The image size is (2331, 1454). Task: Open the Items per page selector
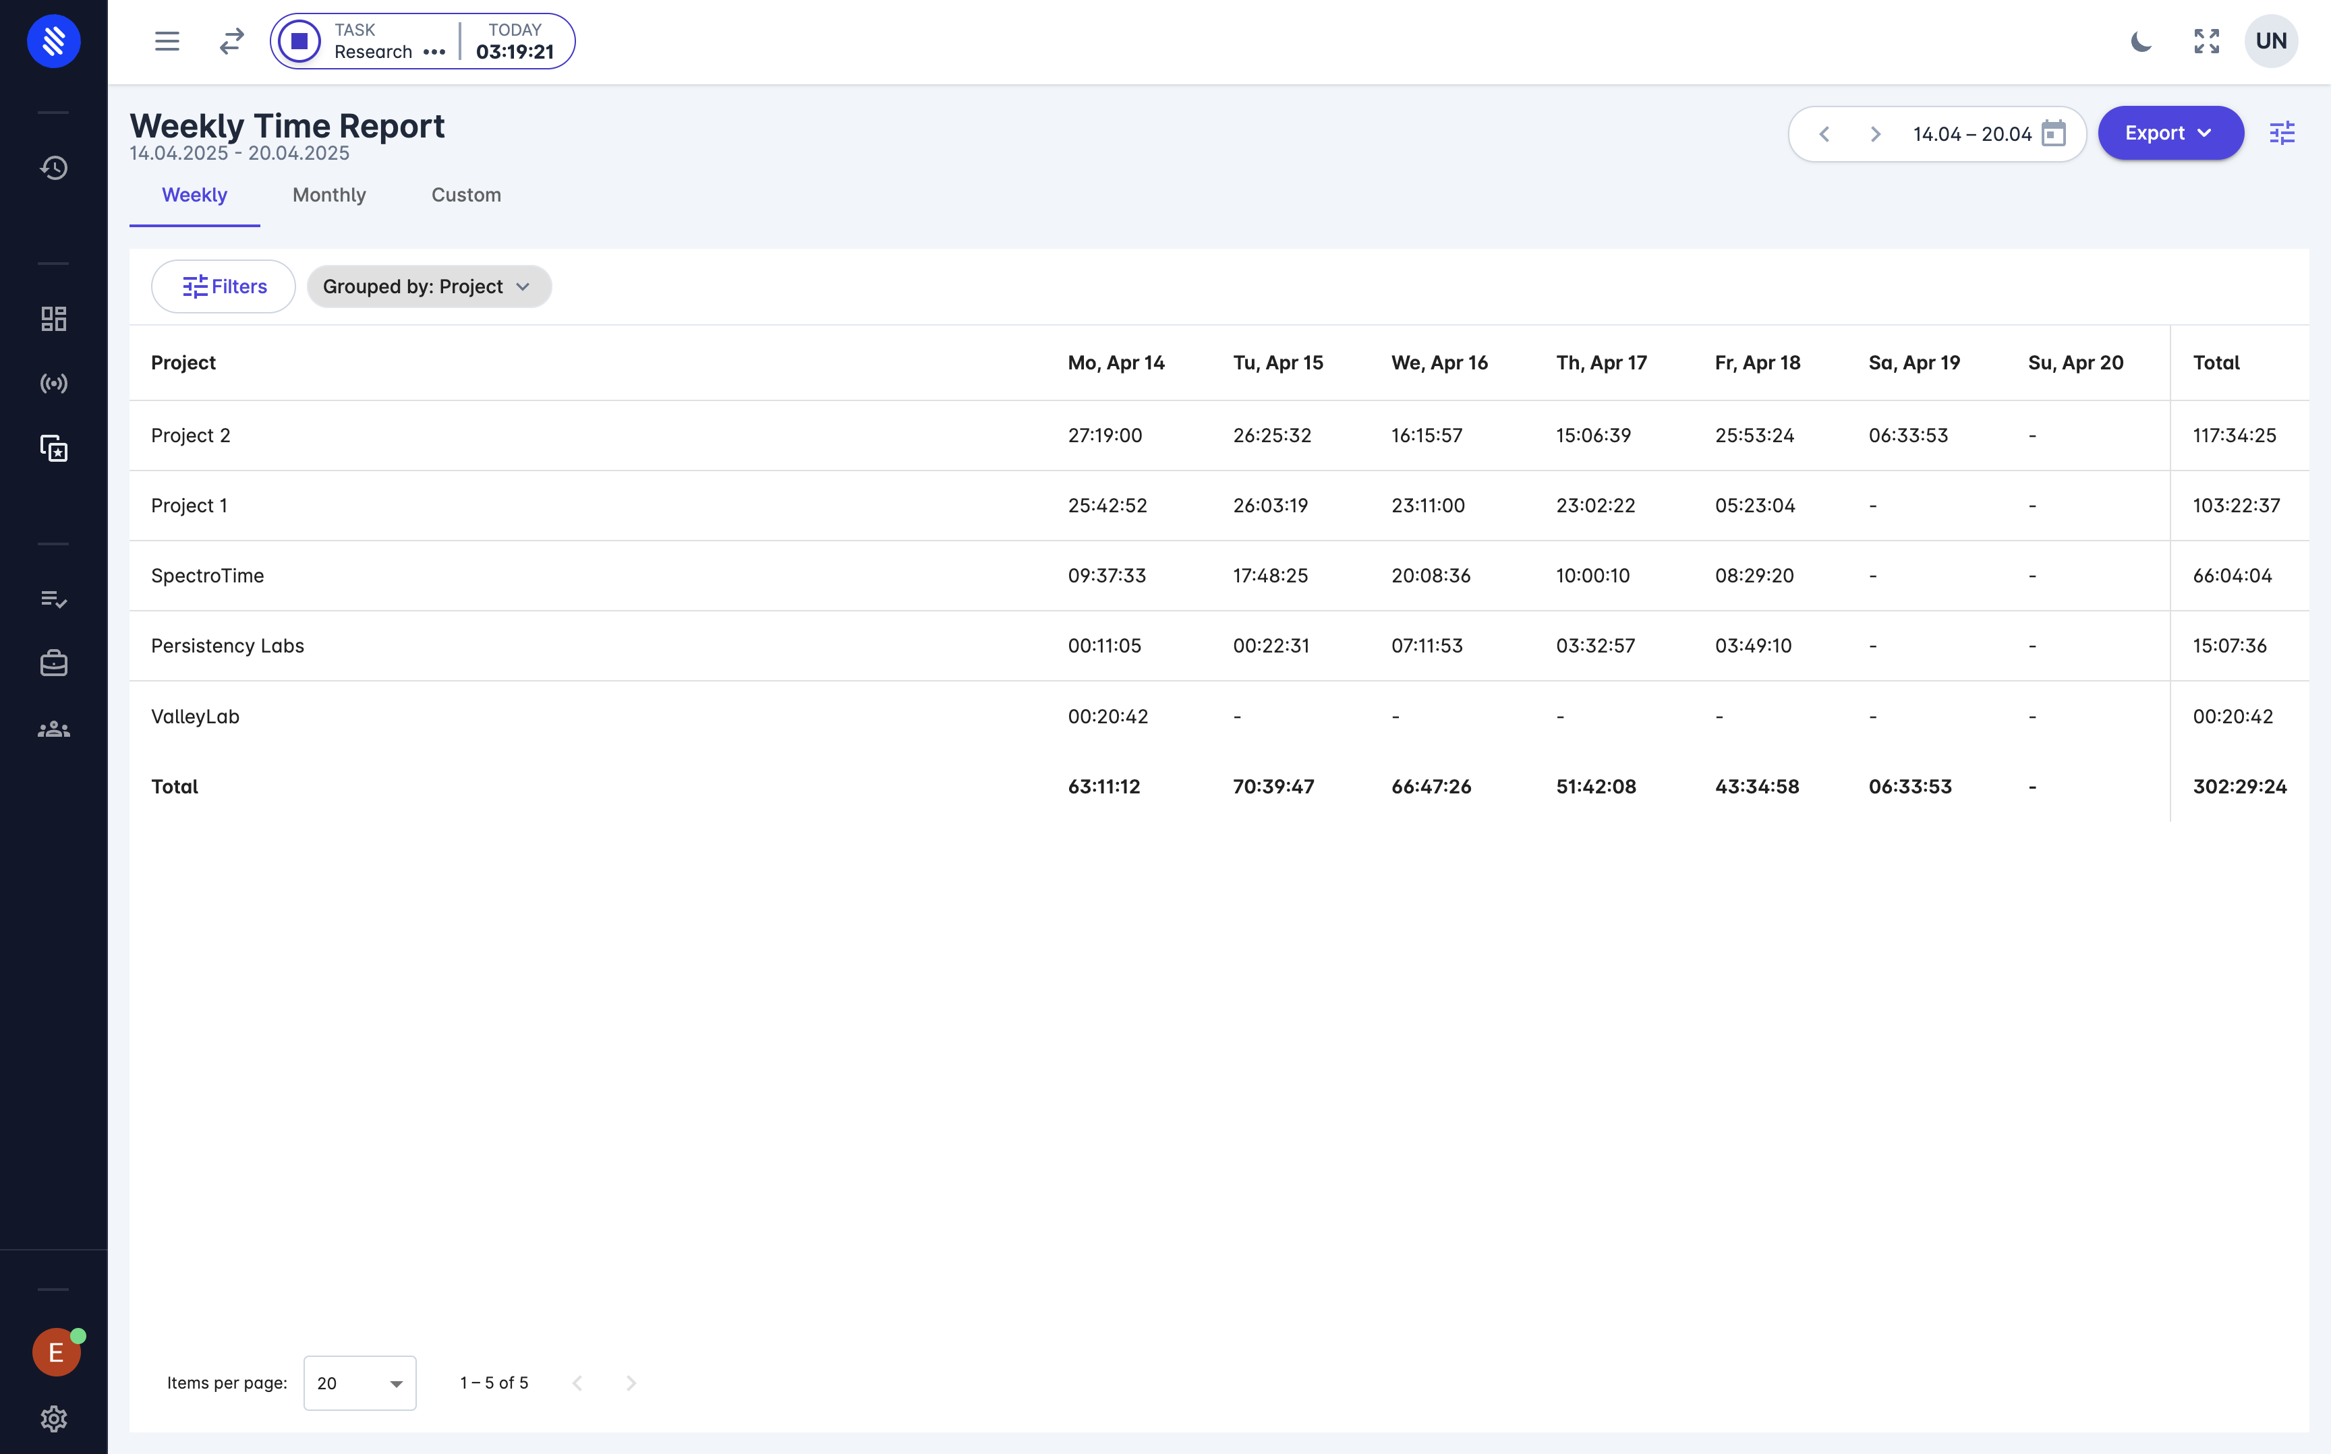pyautogui.click(x=359, y=1383)
